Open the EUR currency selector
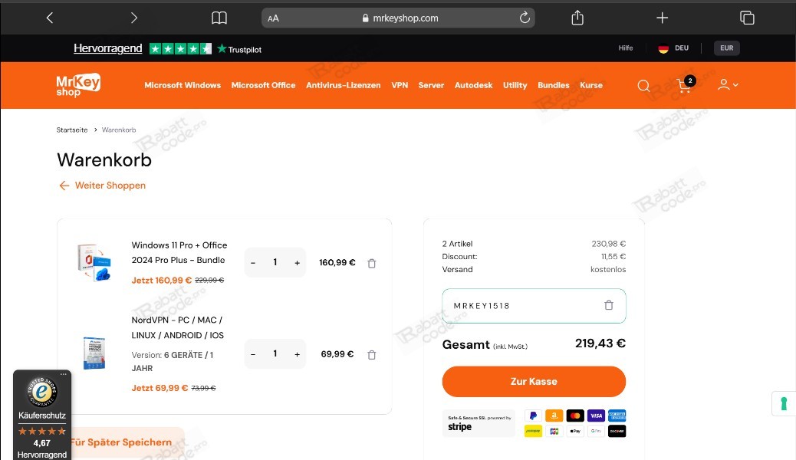This screenshot has height=460, width=796. click(x=725, y=48)
